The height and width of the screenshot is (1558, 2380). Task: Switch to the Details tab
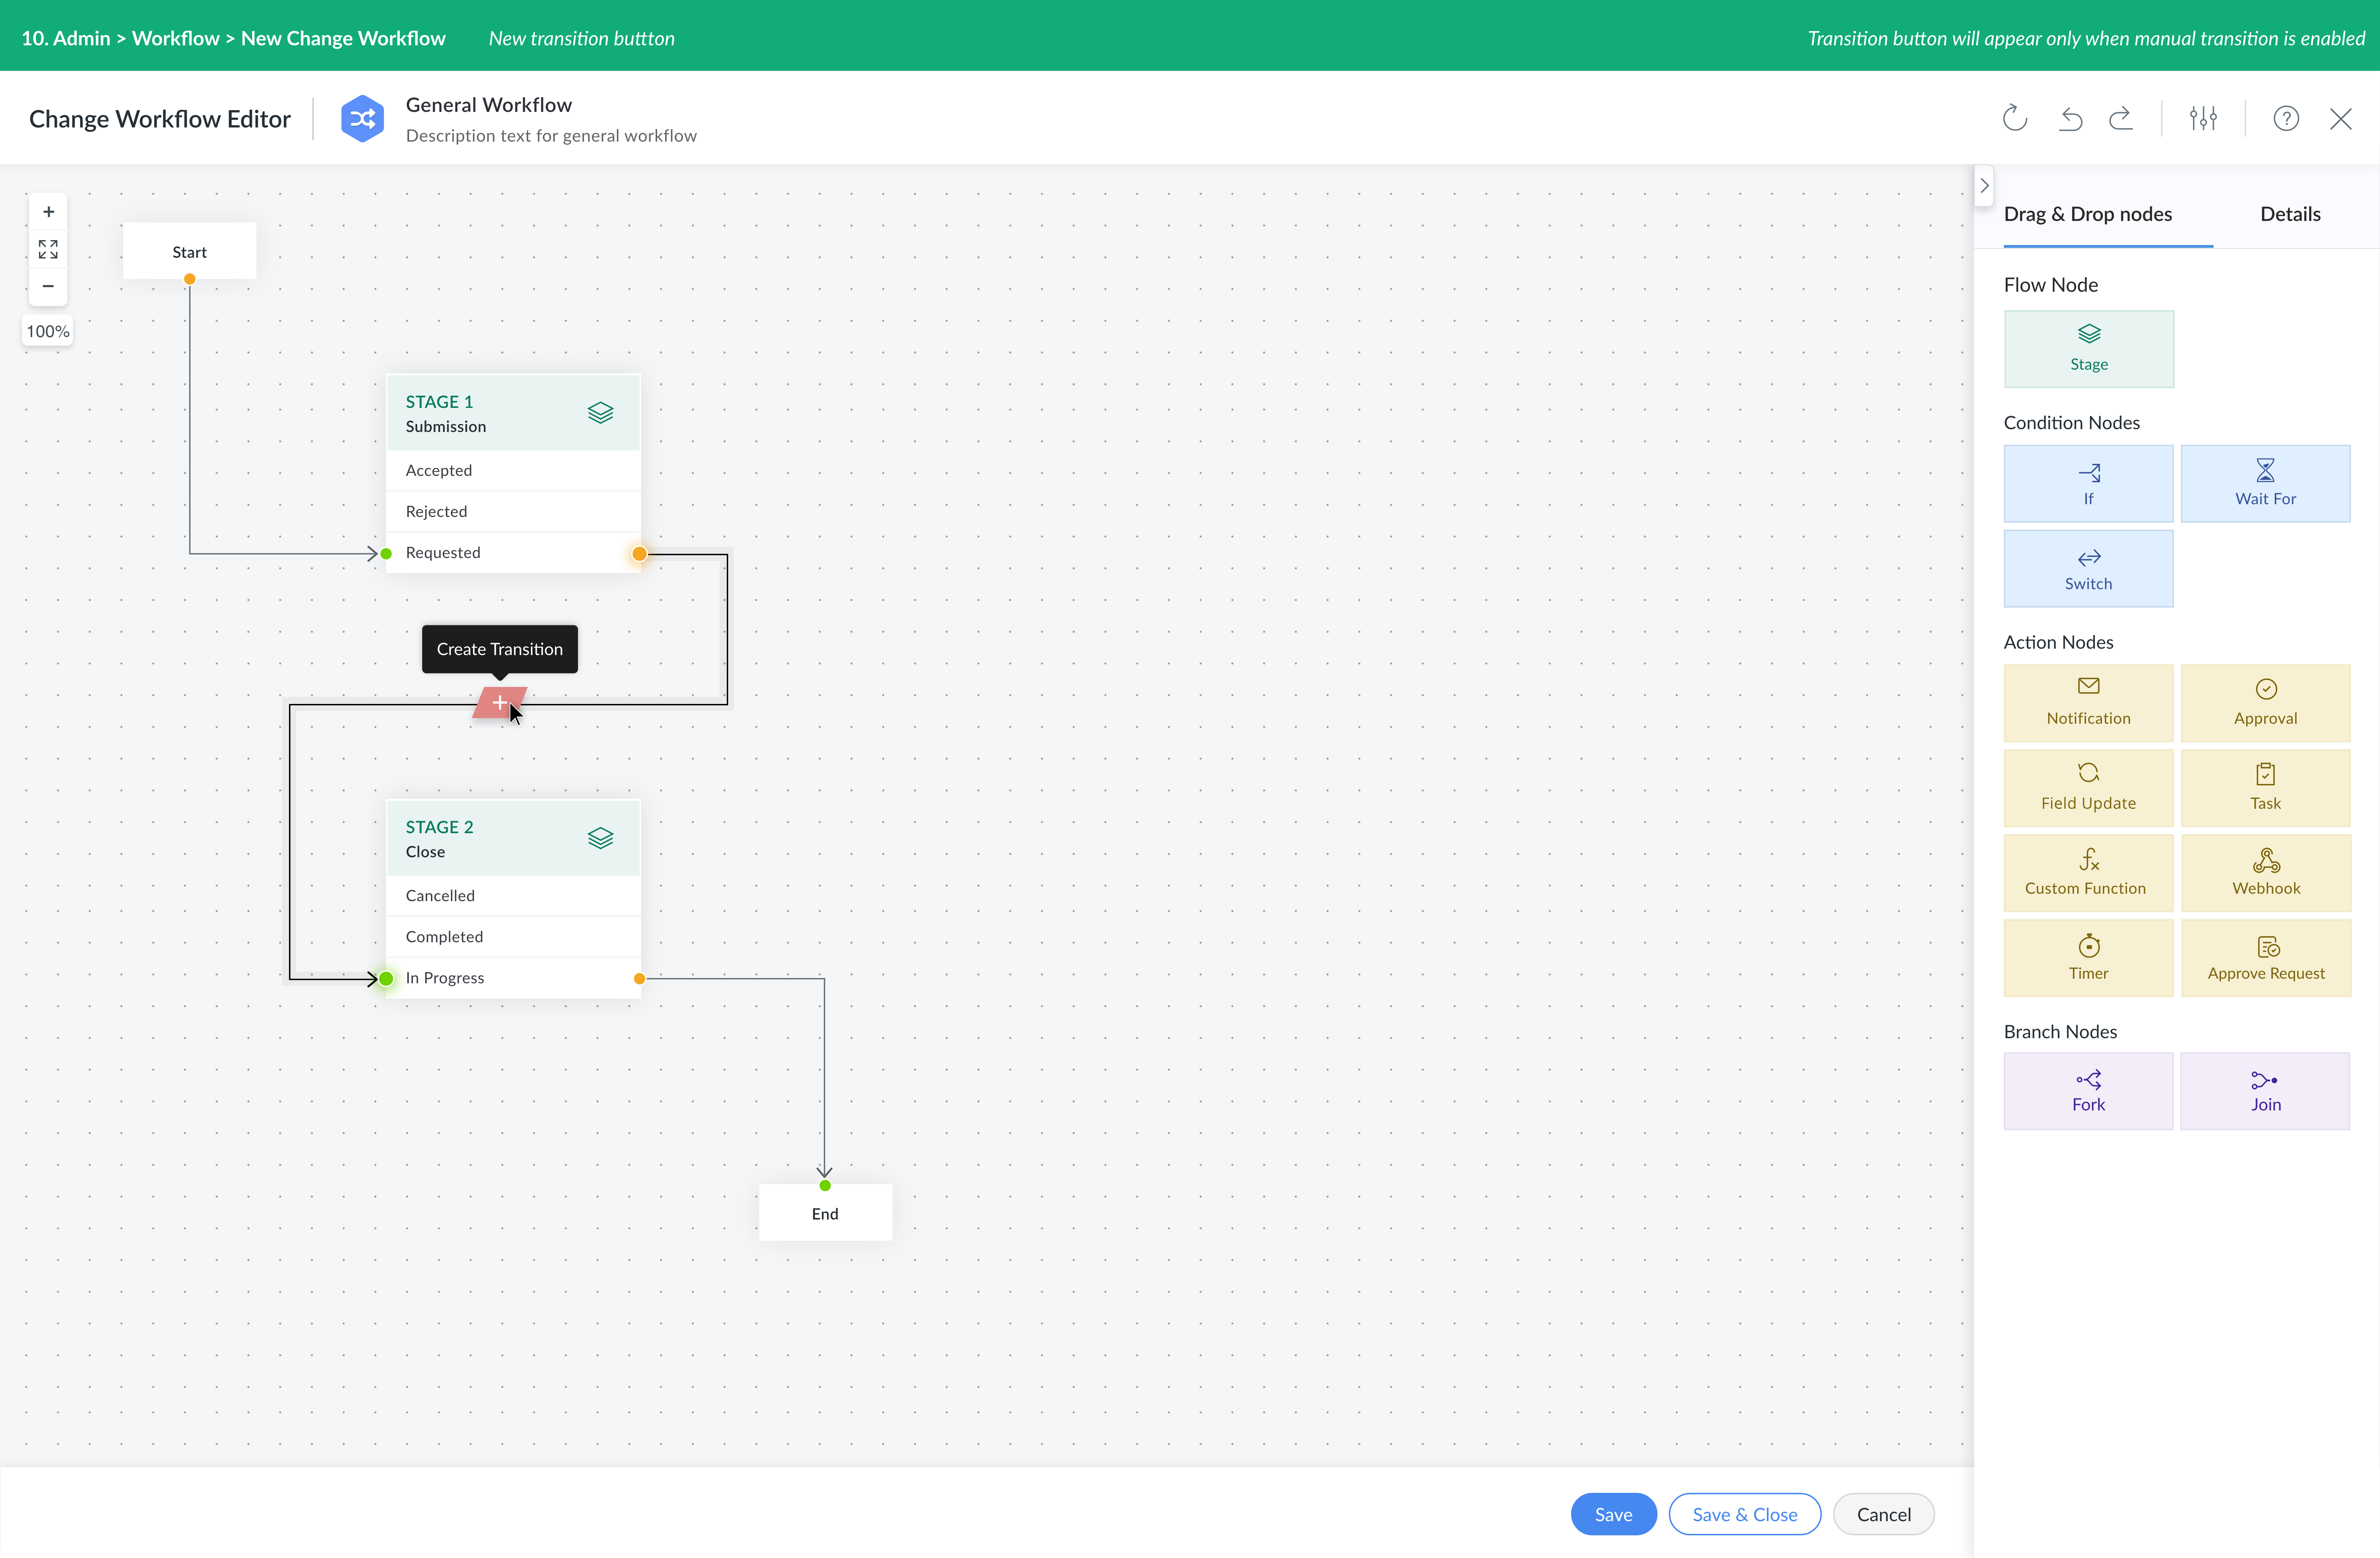click(x=2290, y=214)
